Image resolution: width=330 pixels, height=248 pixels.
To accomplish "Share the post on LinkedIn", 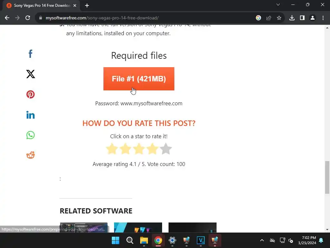I will 31,115.
